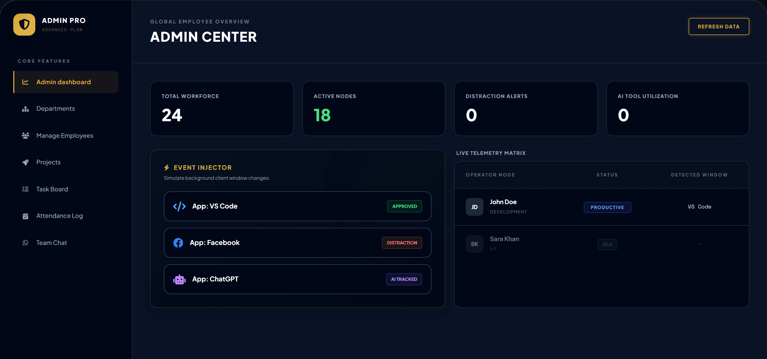Click the AI Tracked badge on ChatGPT
This screenshot has width=767, height=359.
[404, 279]
